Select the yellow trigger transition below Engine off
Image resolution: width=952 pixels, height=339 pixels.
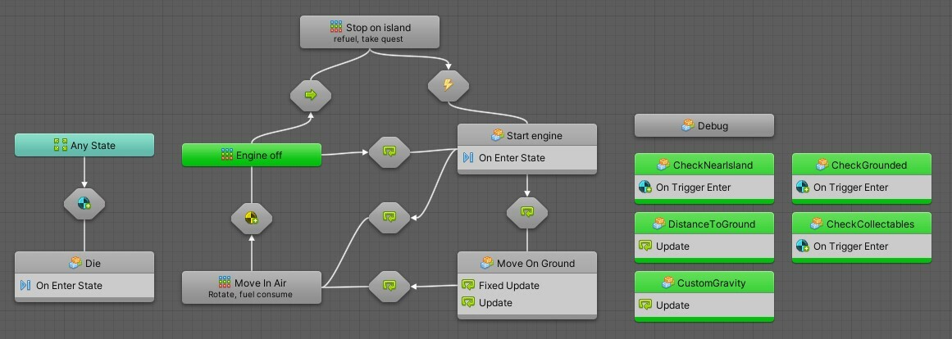(x=251, y=219)
